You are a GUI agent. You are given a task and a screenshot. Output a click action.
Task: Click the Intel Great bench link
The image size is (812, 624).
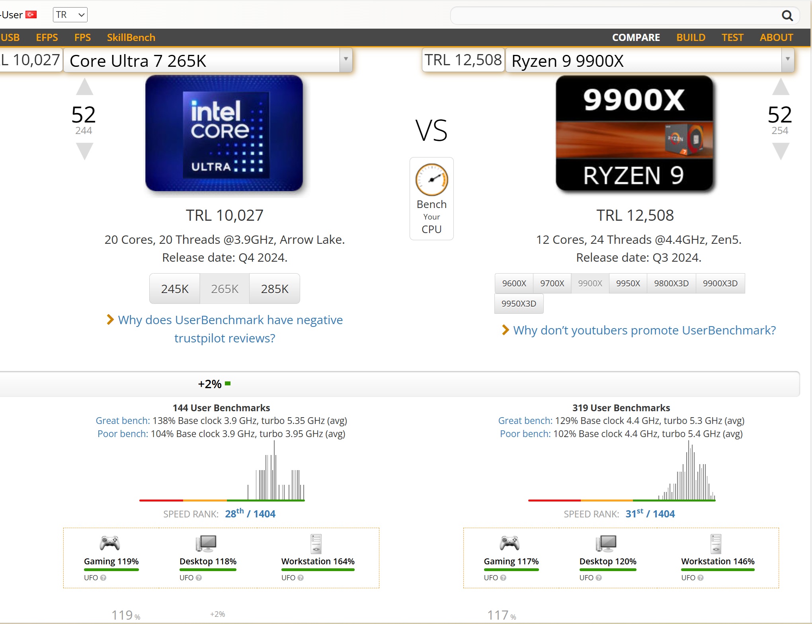click(123, 420)
